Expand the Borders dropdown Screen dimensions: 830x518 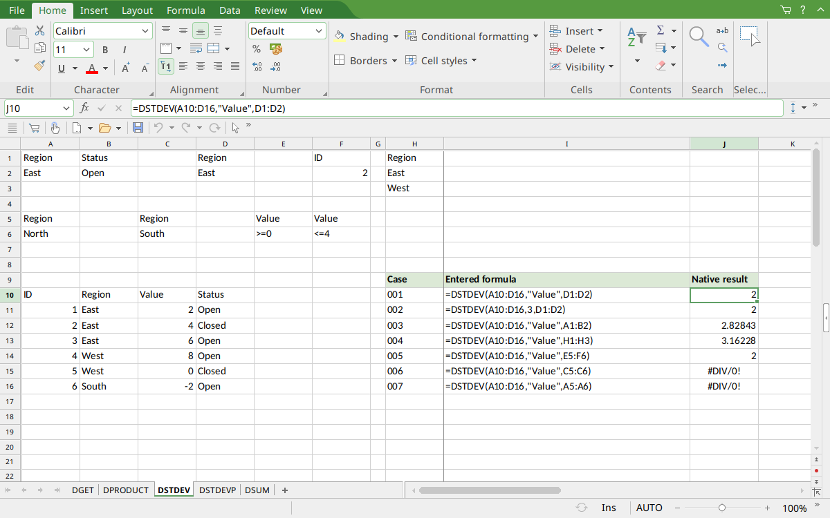(x=394, y=61)
